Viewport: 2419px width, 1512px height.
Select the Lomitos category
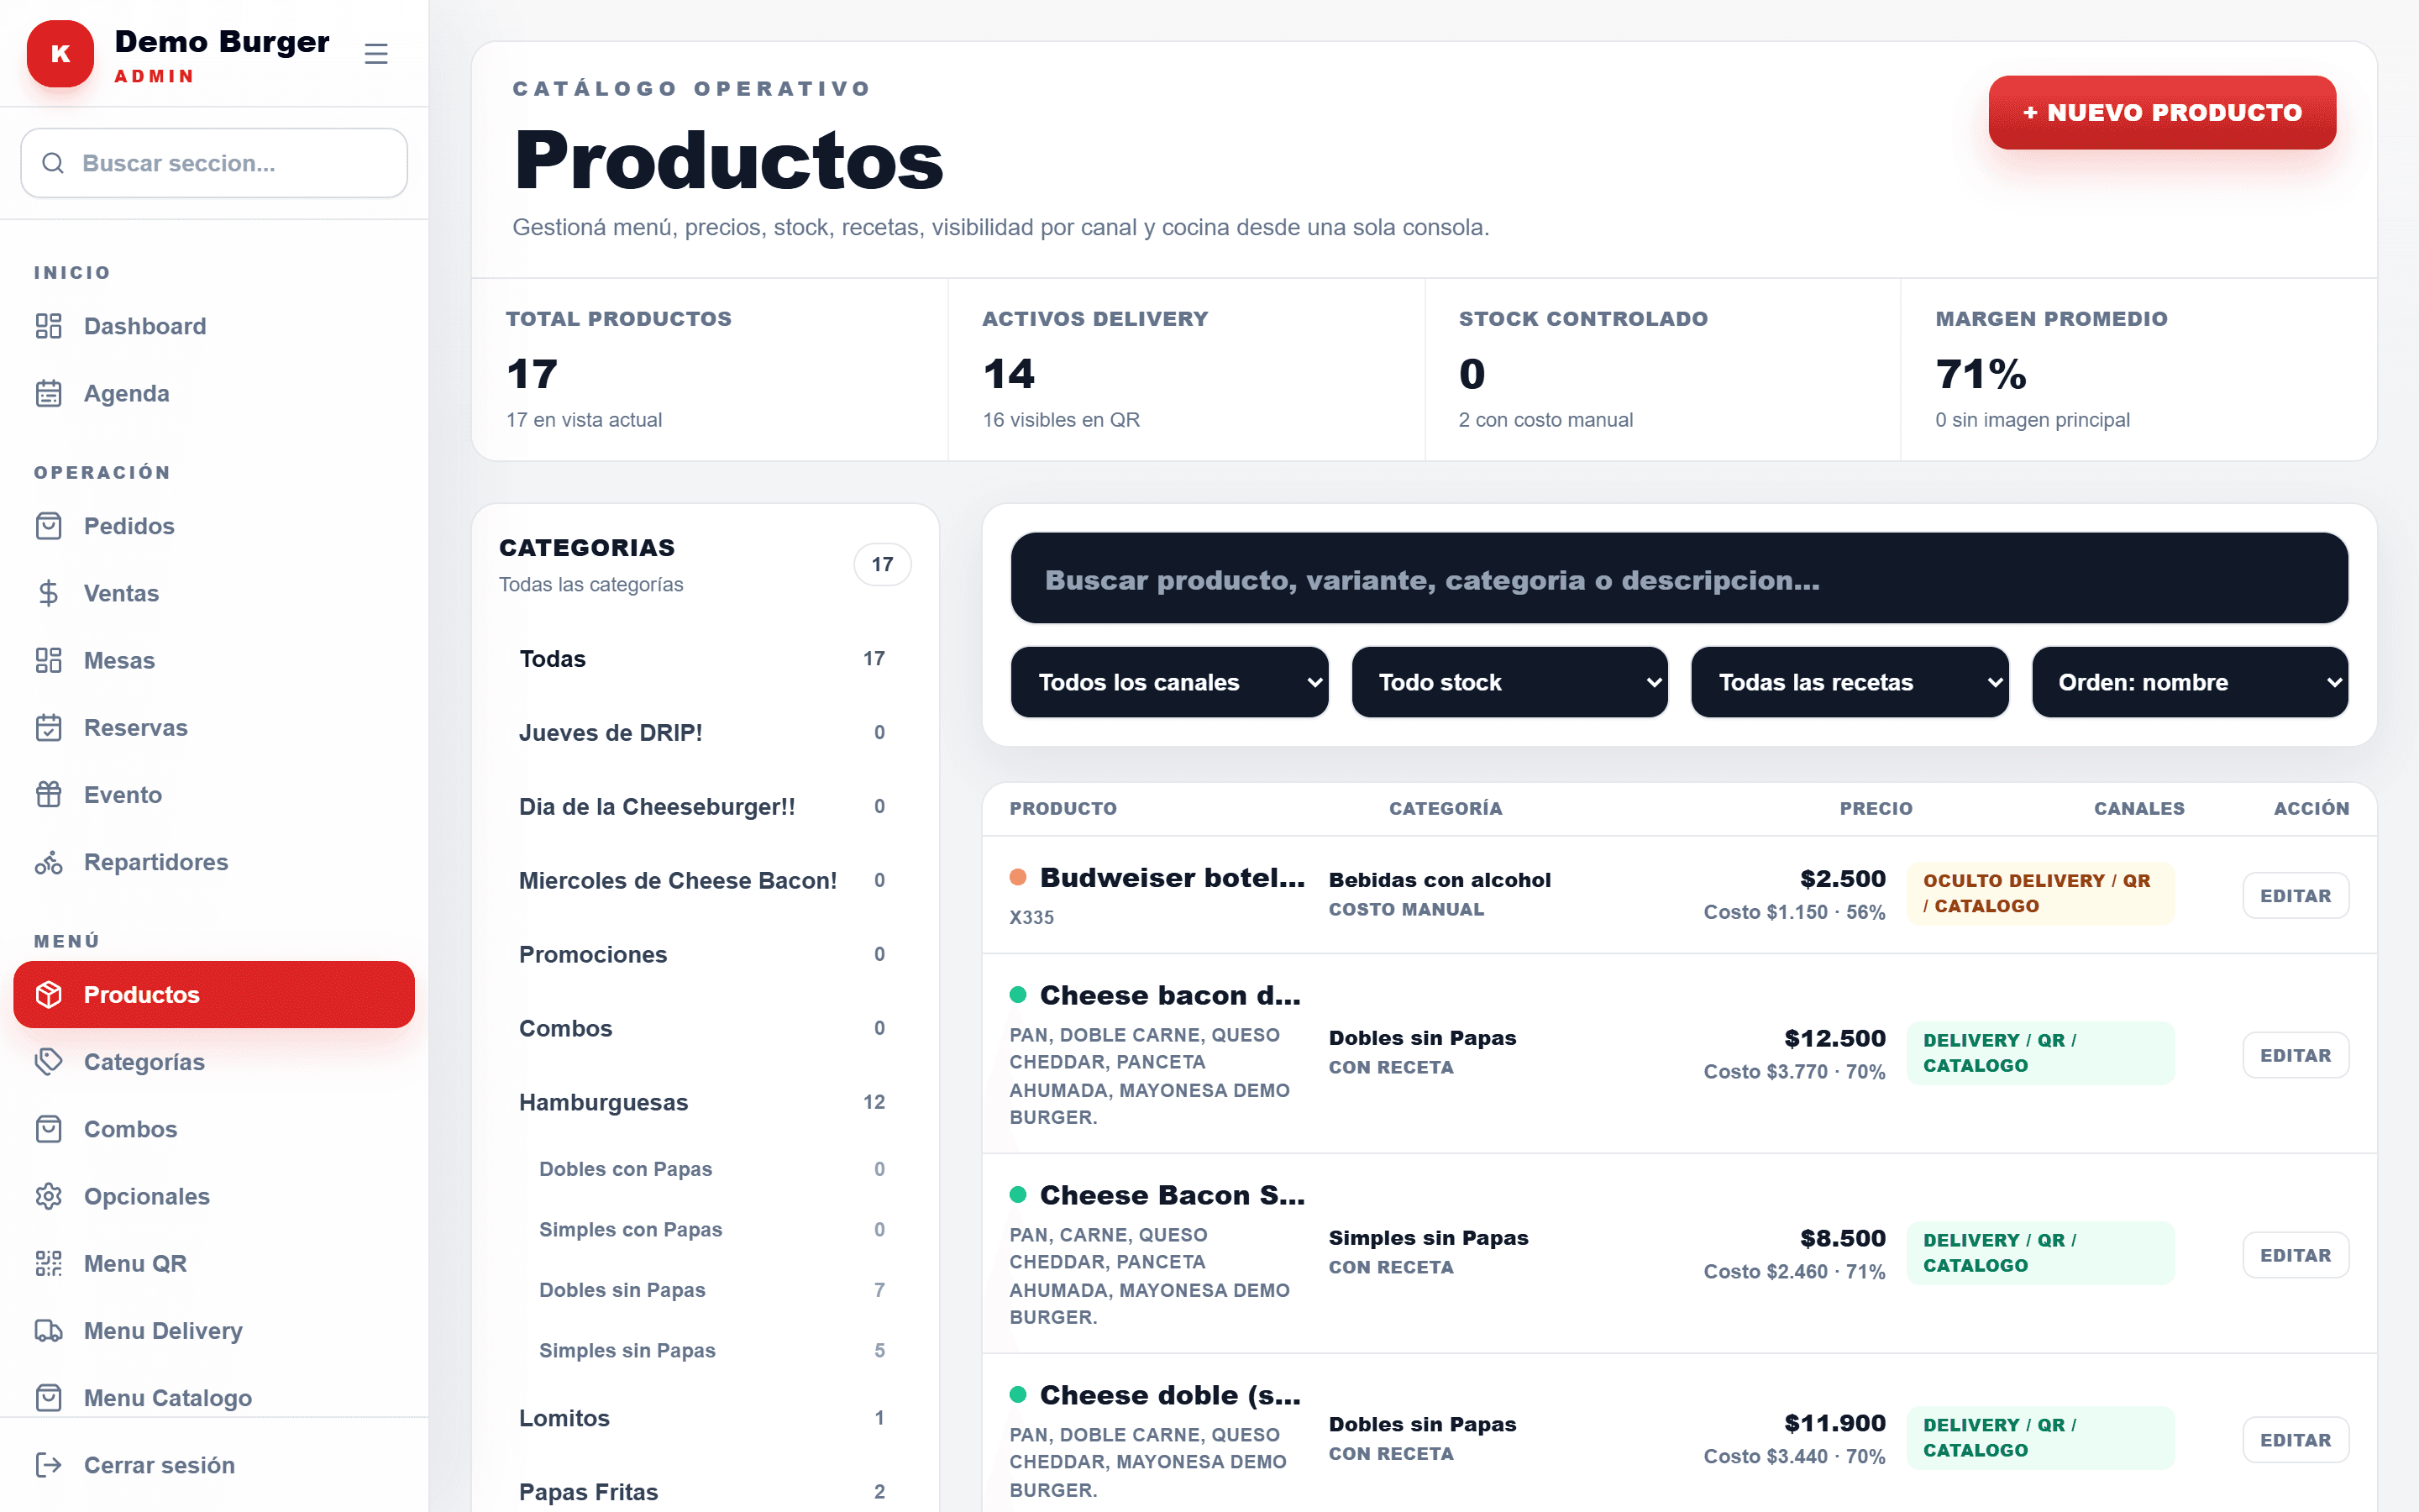[704, 1418]
